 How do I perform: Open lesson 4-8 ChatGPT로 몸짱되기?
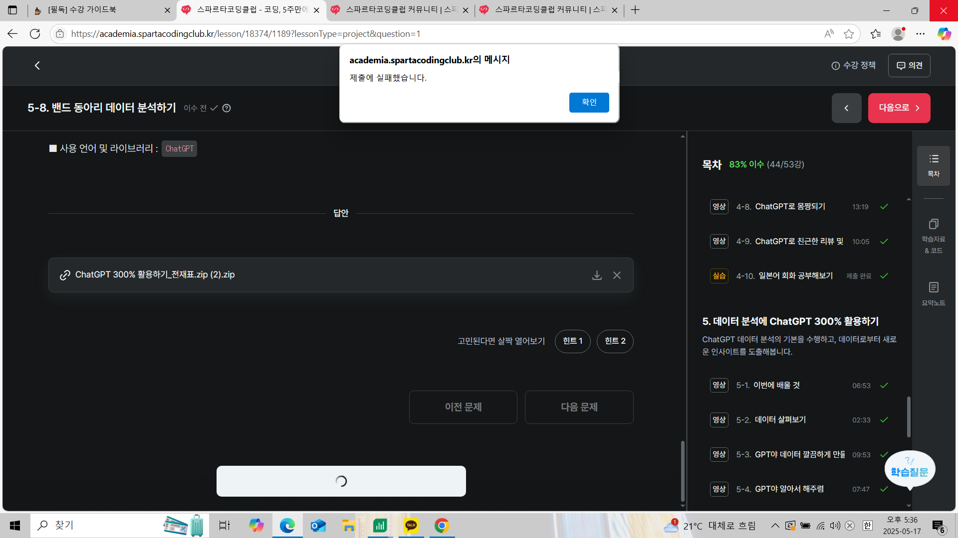(798, 207)
